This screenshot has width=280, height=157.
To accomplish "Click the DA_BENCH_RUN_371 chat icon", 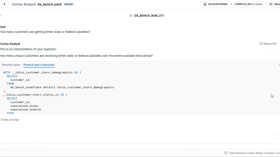I will pyautogui.click(x=131, y=16).
